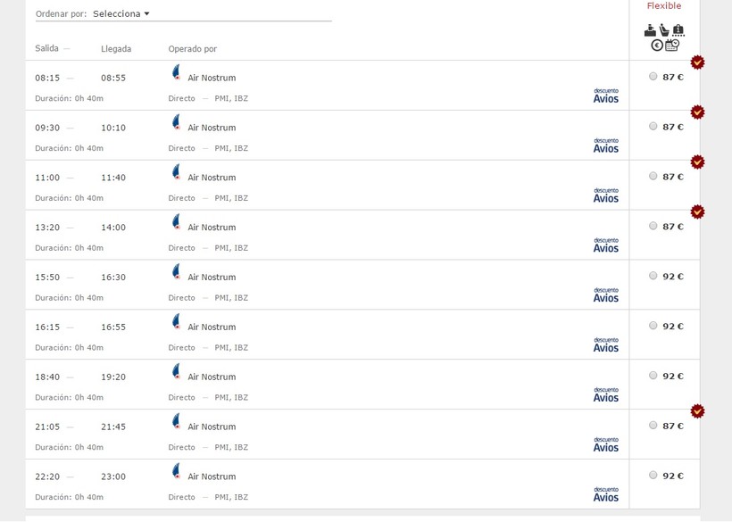This screenshot has width=732, height=522.
Task: Click the Llegada column header
Action: pos(116,49)
